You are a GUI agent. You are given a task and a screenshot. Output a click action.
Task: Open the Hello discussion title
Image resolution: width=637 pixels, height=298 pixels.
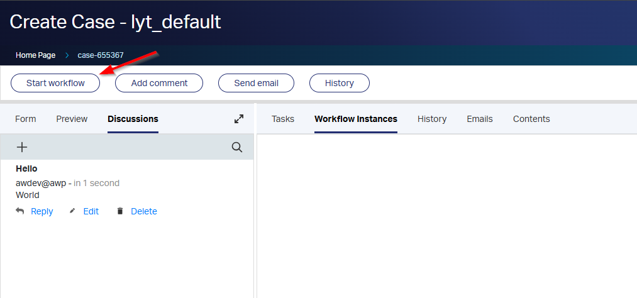point(26,168)
